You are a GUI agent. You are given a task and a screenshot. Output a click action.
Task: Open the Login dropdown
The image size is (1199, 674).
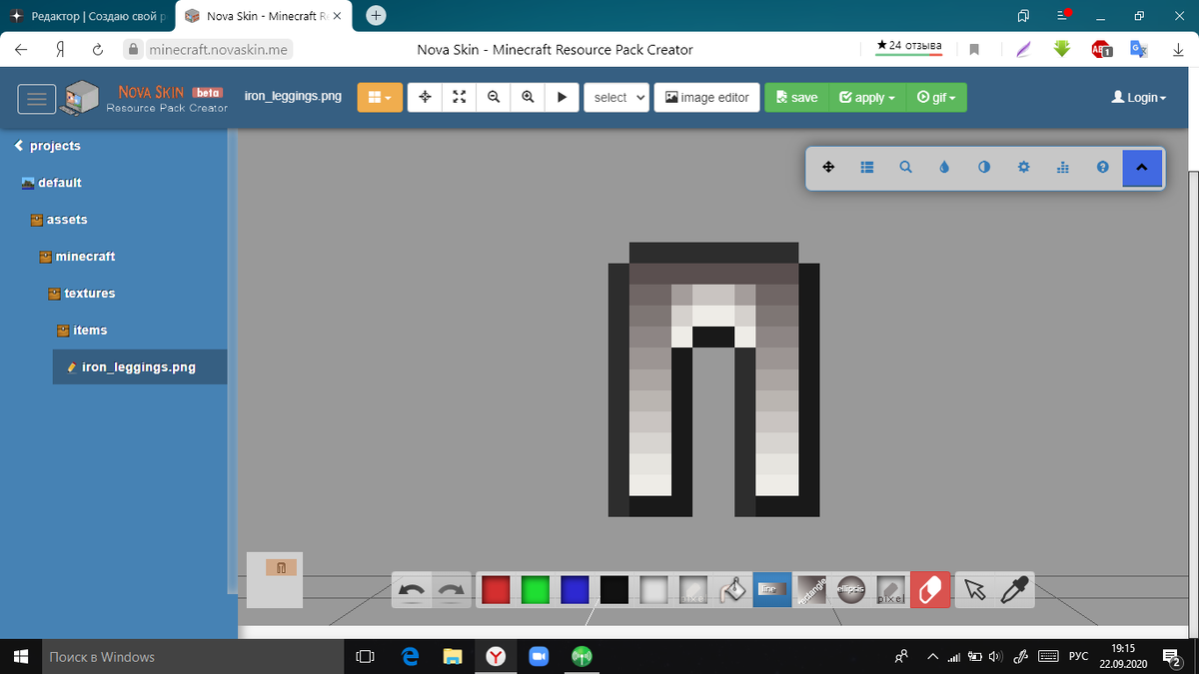(x=1139, y=97)
